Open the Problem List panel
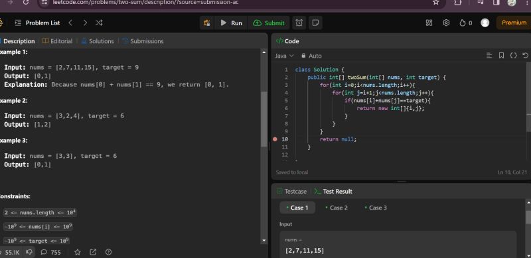This screenshot has height=258, width=531. (38, 23)
